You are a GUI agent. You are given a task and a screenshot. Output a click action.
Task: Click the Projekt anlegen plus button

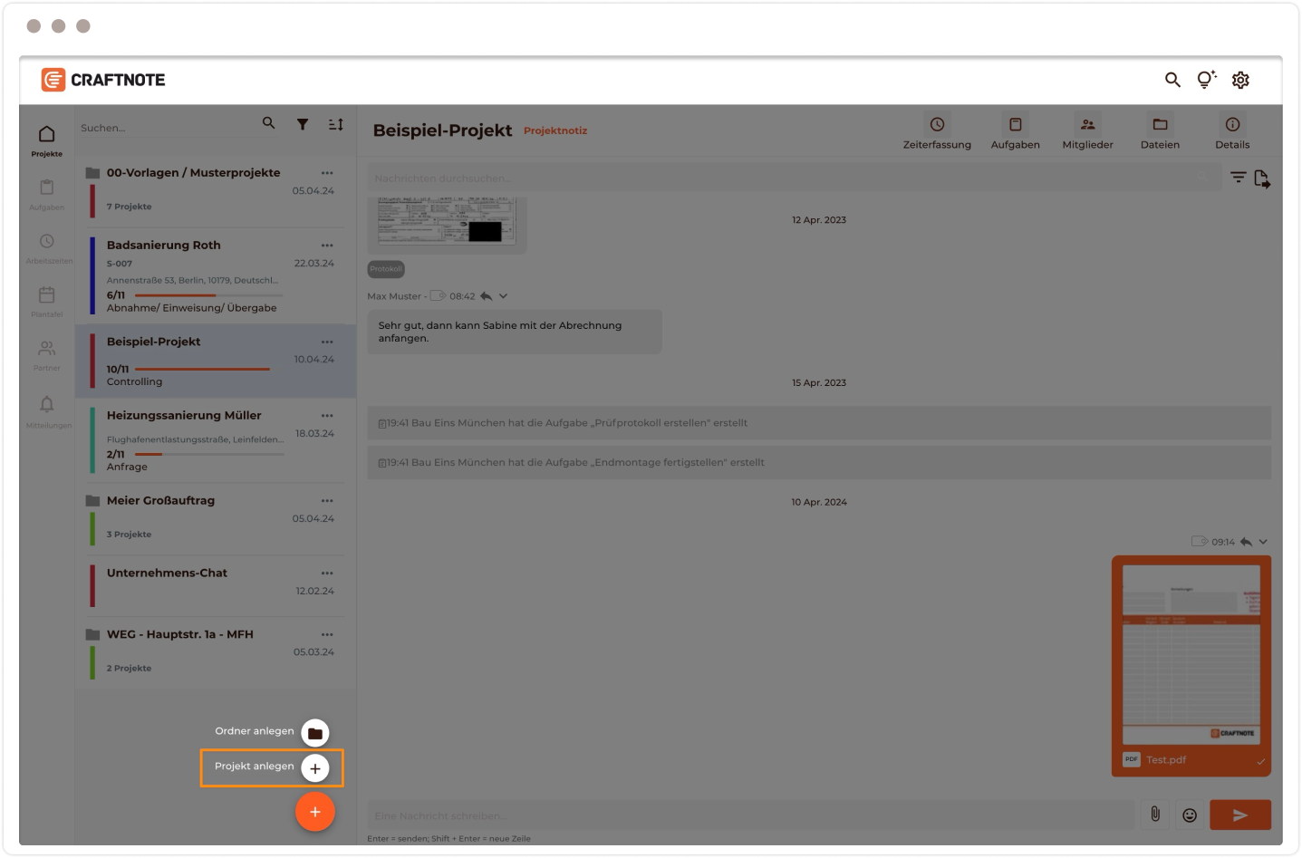(314, 768)
